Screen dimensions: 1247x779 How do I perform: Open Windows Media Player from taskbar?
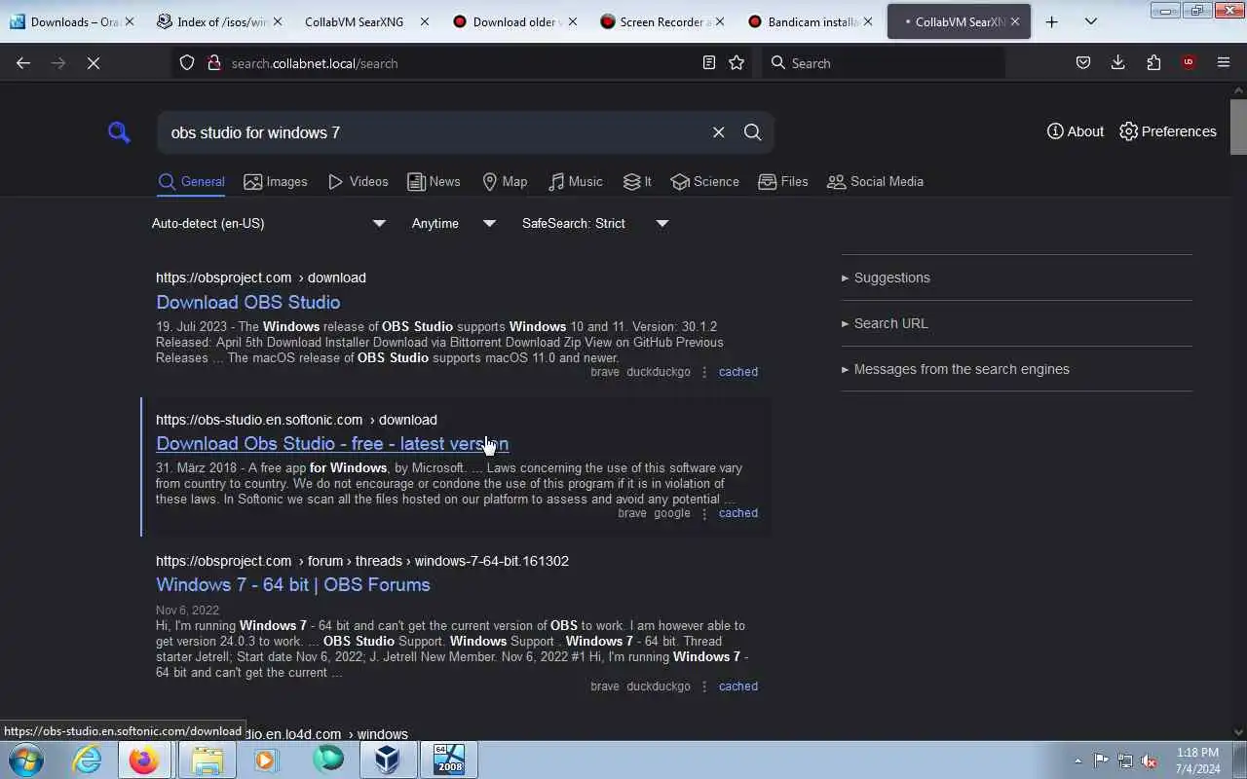pyautogui.click(x=266, y=760)
